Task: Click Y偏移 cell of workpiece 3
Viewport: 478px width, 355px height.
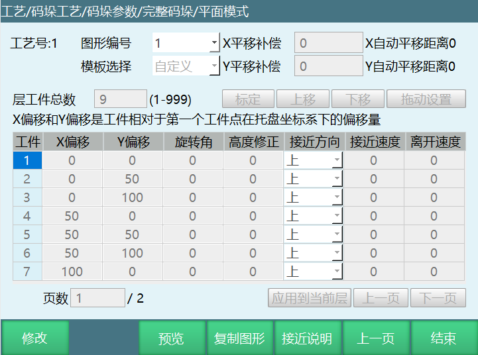Action: point(132,197)
